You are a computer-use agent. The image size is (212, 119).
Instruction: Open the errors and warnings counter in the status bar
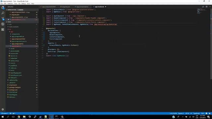[x=13, y=113]
